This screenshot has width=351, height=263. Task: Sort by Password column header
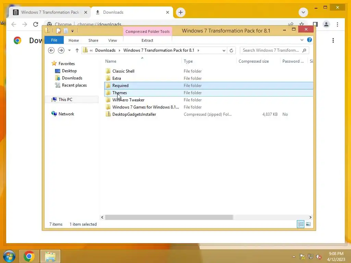[294, 61]
